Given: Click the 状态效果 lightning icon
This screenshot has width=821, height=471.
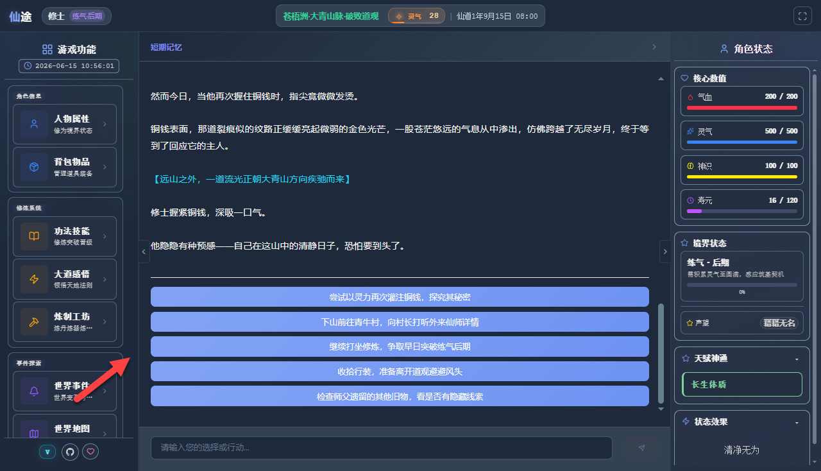Looking at the screenshot, I should coord(686,422).
